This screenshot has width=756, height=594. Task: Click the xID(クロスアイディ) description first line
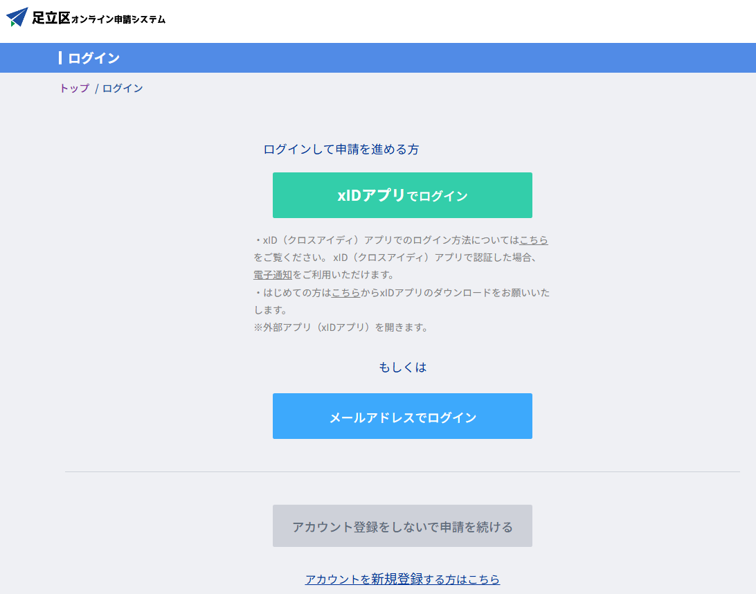point(388,240)
